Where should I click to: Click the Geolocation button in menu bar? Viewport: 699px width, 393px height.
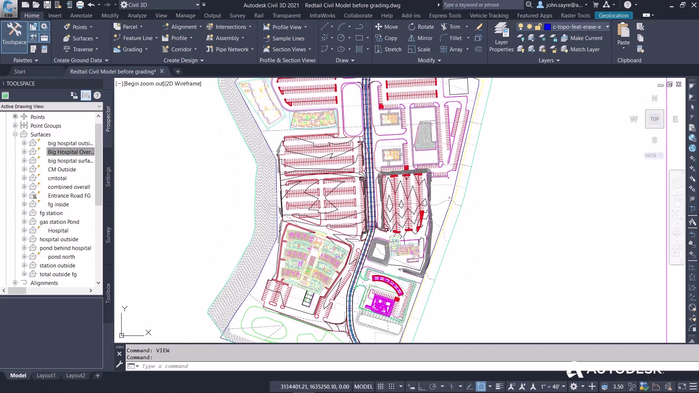613,15
